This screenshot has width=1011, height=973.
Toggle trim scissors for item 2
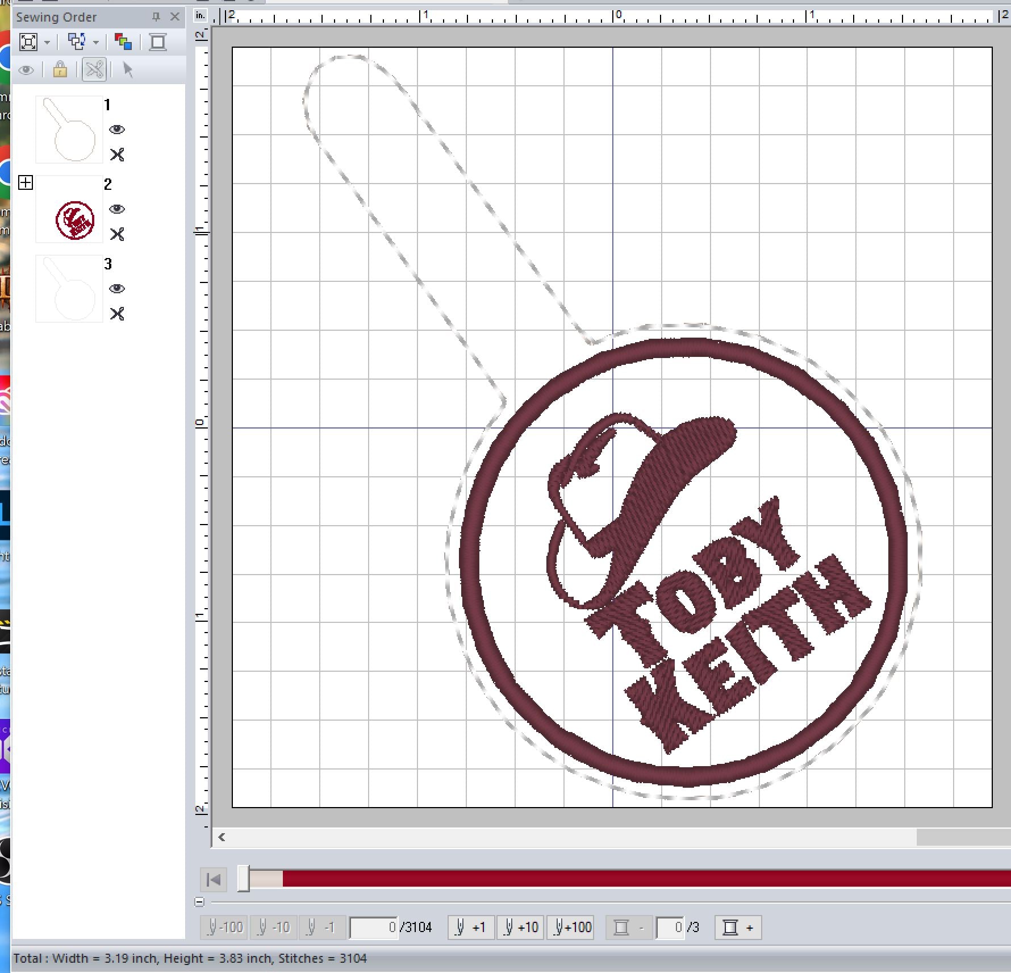[117, 234]
